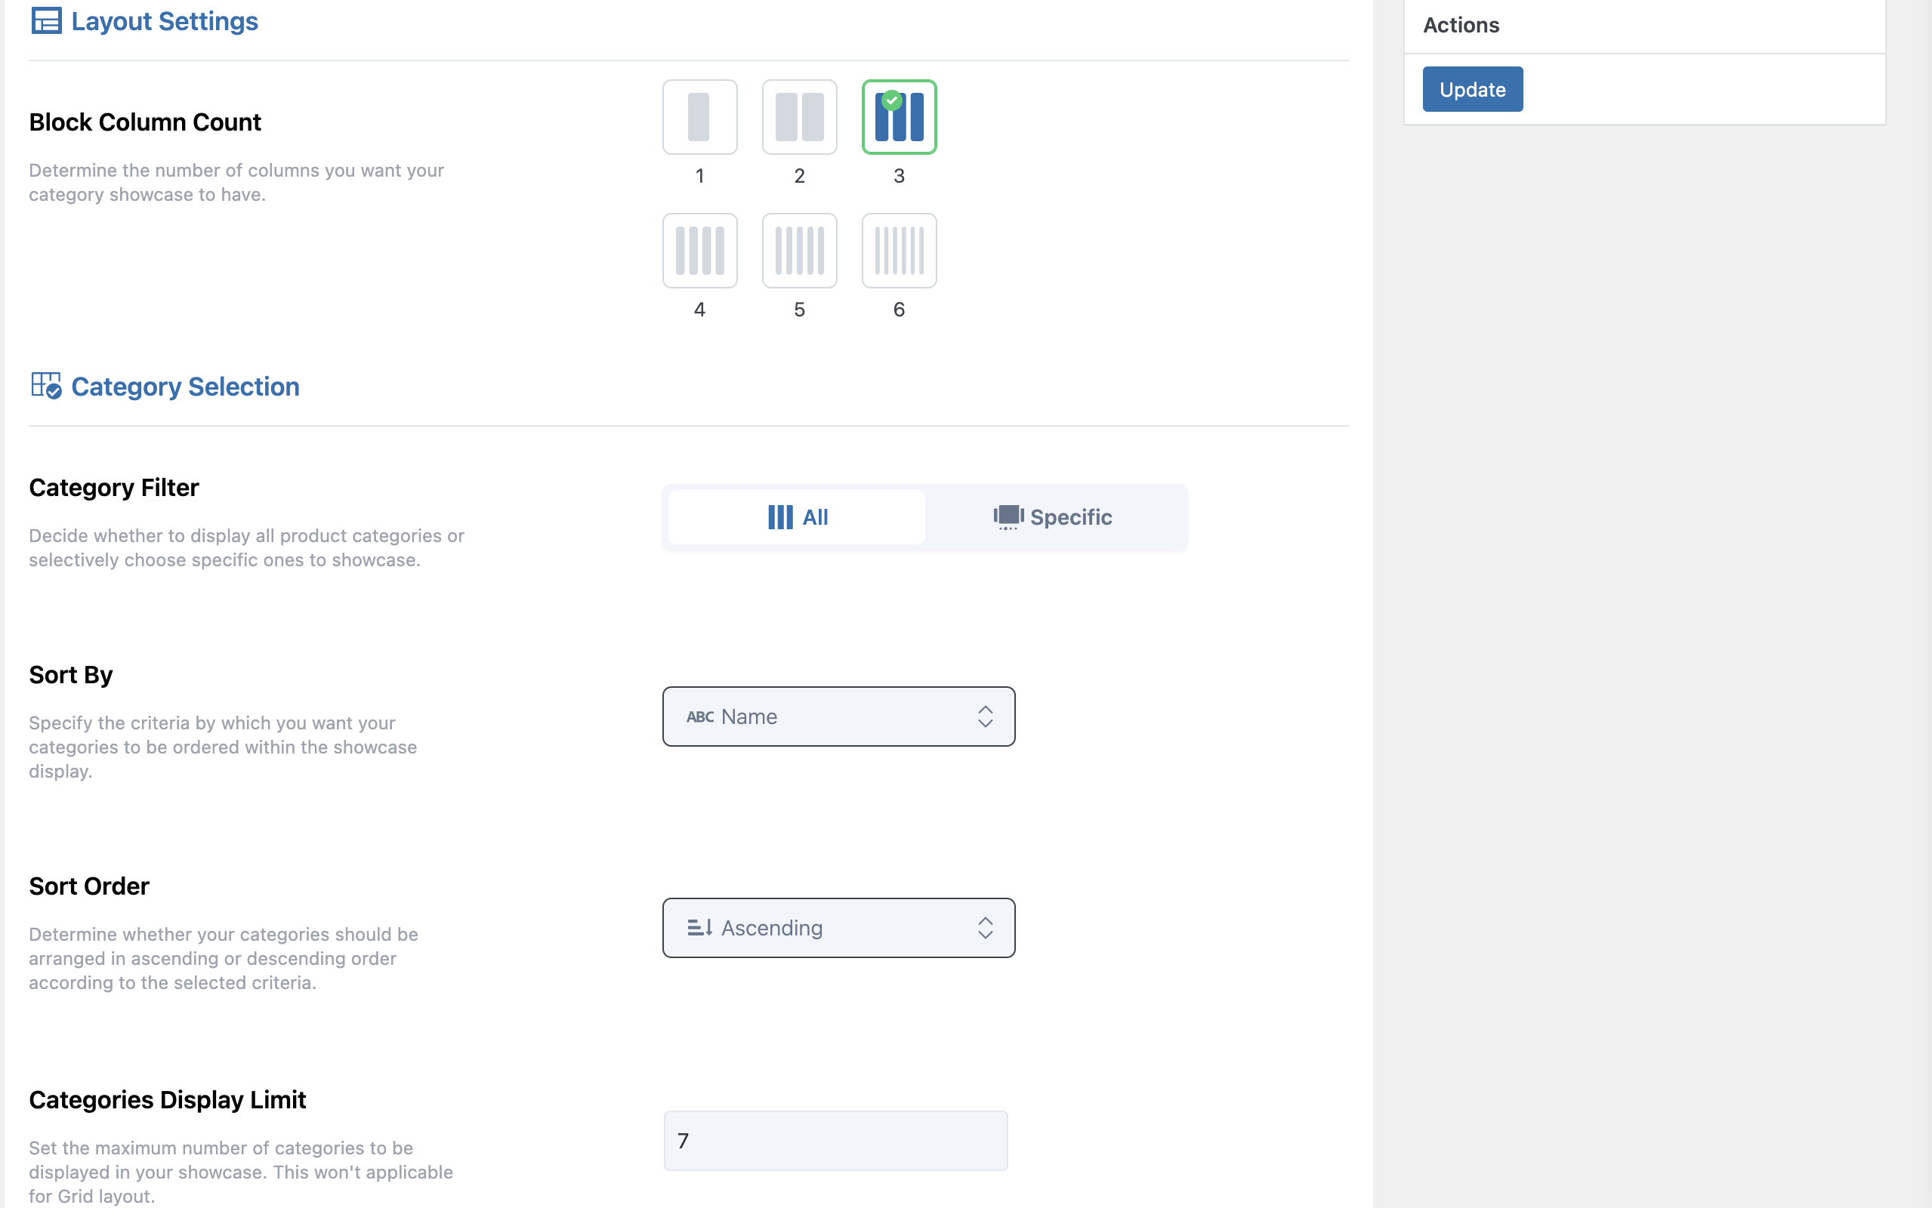Screen dimensions: 1932x1208
Task: Select the 2 column layout icon
Action: coord(799,116)
